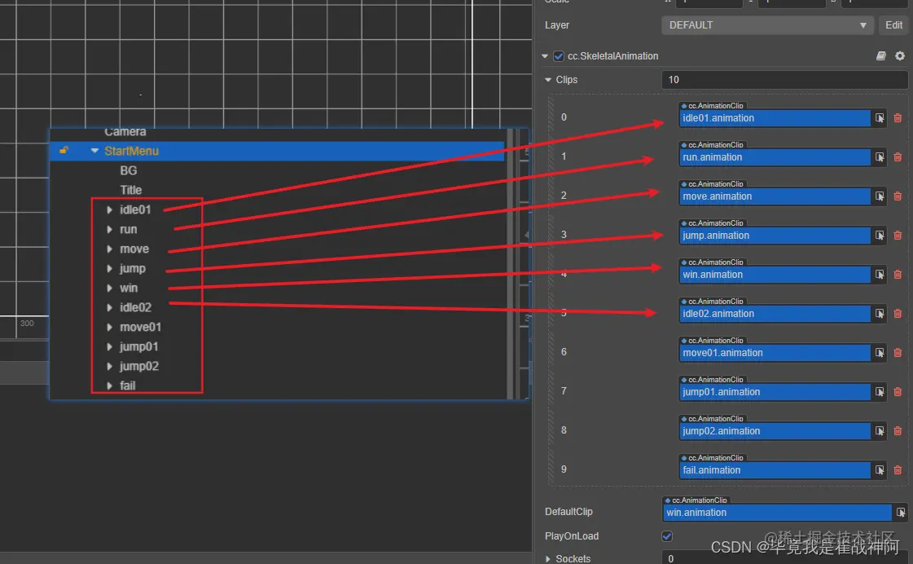The width and height of the screenshot is (913, 564).
Task: Locate jump02.animation asset via its picker icon
Action: [880, 431]
